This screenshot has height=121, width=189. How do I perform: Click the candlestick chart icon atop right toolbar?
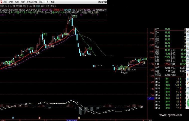tap(188, 31)
